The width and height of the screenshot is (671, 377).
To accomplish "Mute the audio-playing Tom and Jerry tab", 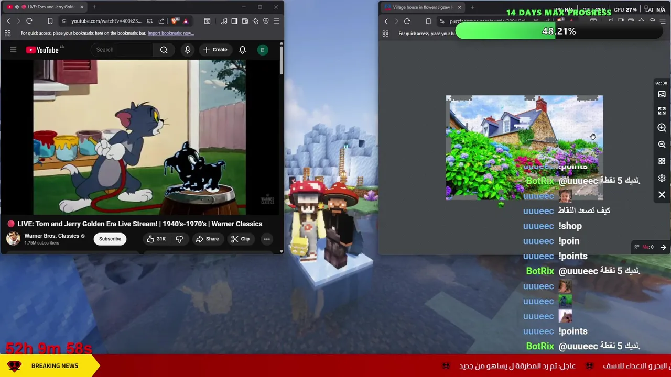I will tap(17, 7).
